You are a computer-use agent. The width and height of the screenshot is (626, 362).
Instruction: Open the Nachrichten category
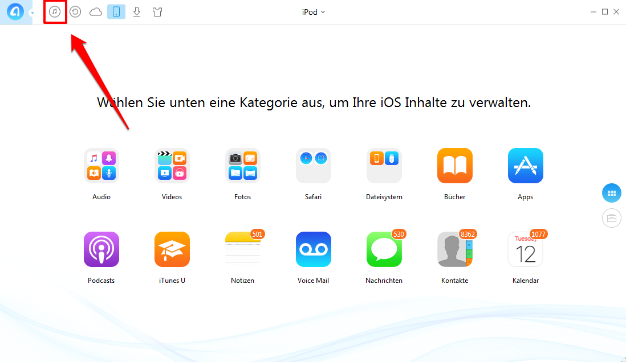point(384,249)
